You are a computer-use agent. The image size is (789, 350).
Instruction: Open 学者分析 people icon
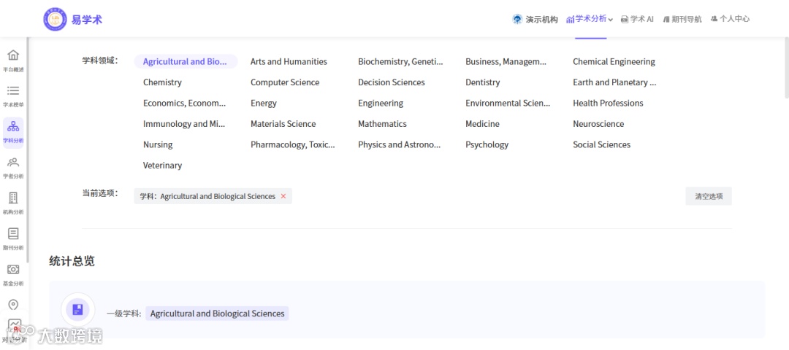tap(13, 163)
